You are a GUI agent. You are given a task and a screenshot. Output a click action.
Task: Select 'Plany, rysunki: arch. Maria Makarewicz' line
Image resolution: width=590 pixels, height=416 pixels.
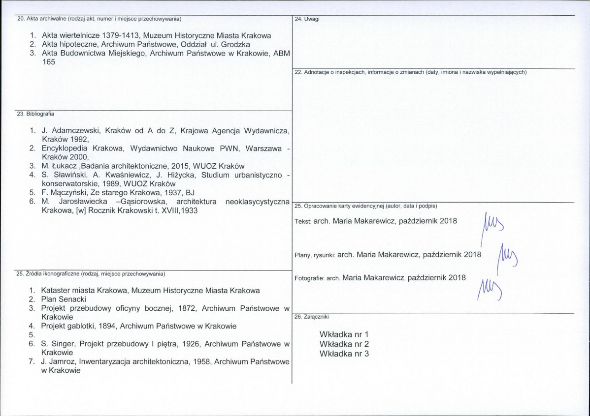pos(388,254)
